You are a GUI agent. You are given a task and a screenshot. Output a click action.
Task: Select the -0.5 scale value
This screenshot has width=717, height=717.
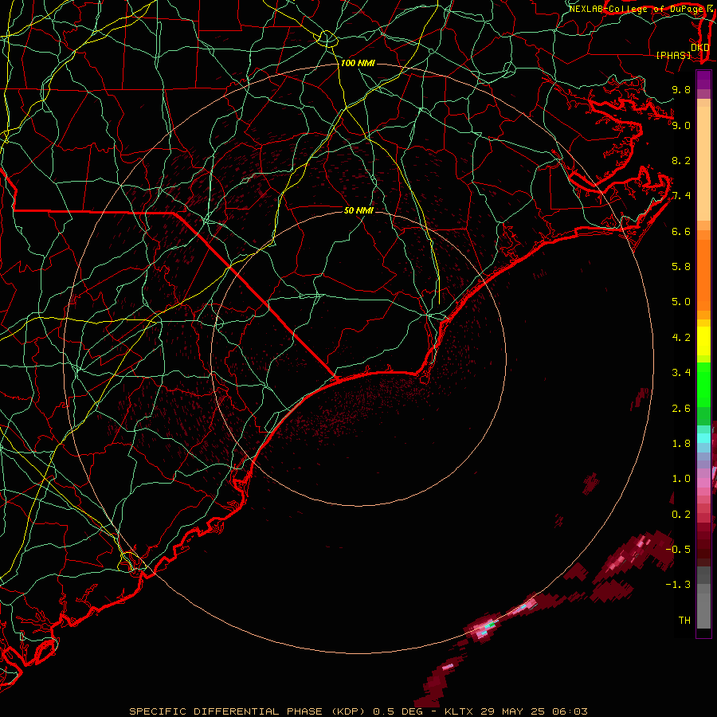678,550
